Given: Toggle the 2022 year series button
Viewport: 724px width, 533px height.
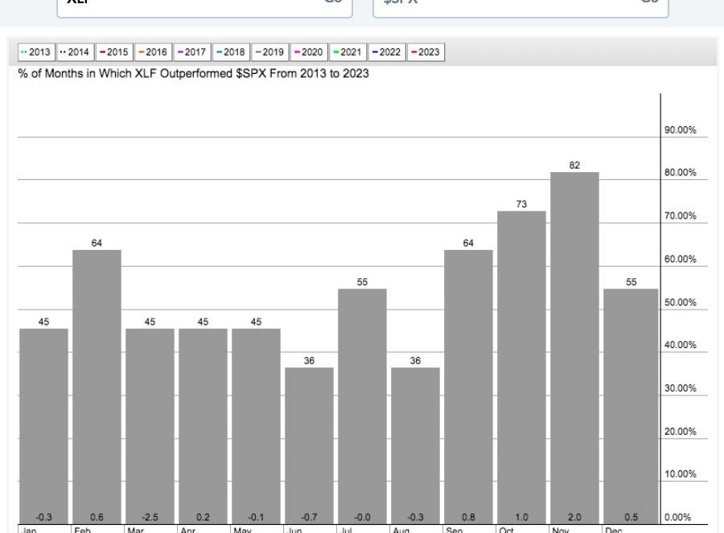Looking at the screenshot, I should (387, 52).
